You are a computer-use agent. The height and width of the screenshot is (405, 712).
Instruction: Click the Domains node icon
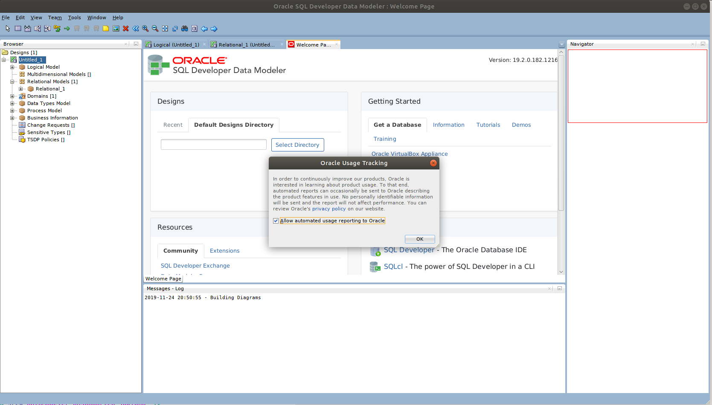[22, 96]
